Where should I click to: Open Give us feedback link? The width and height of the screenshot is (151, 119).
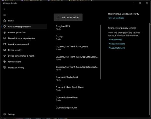[x=116, y=18]
